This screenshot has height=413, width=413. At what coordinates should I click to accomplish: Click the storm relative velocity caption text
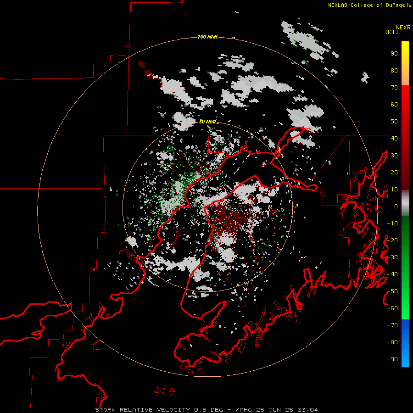coord(206,410)
